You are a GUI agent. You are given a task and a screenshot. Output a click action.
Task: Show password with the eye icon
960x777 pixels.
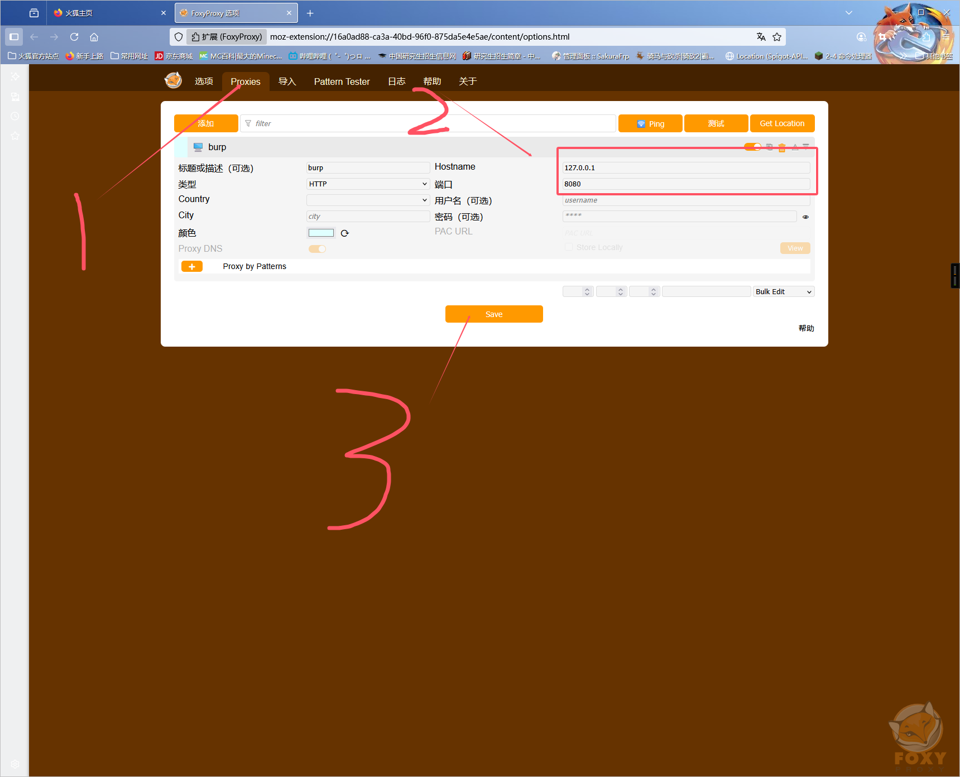click(805, 217)
